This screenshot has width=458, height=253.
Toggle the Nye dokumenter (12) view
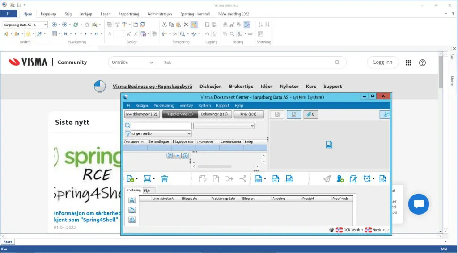click(141, 114)
